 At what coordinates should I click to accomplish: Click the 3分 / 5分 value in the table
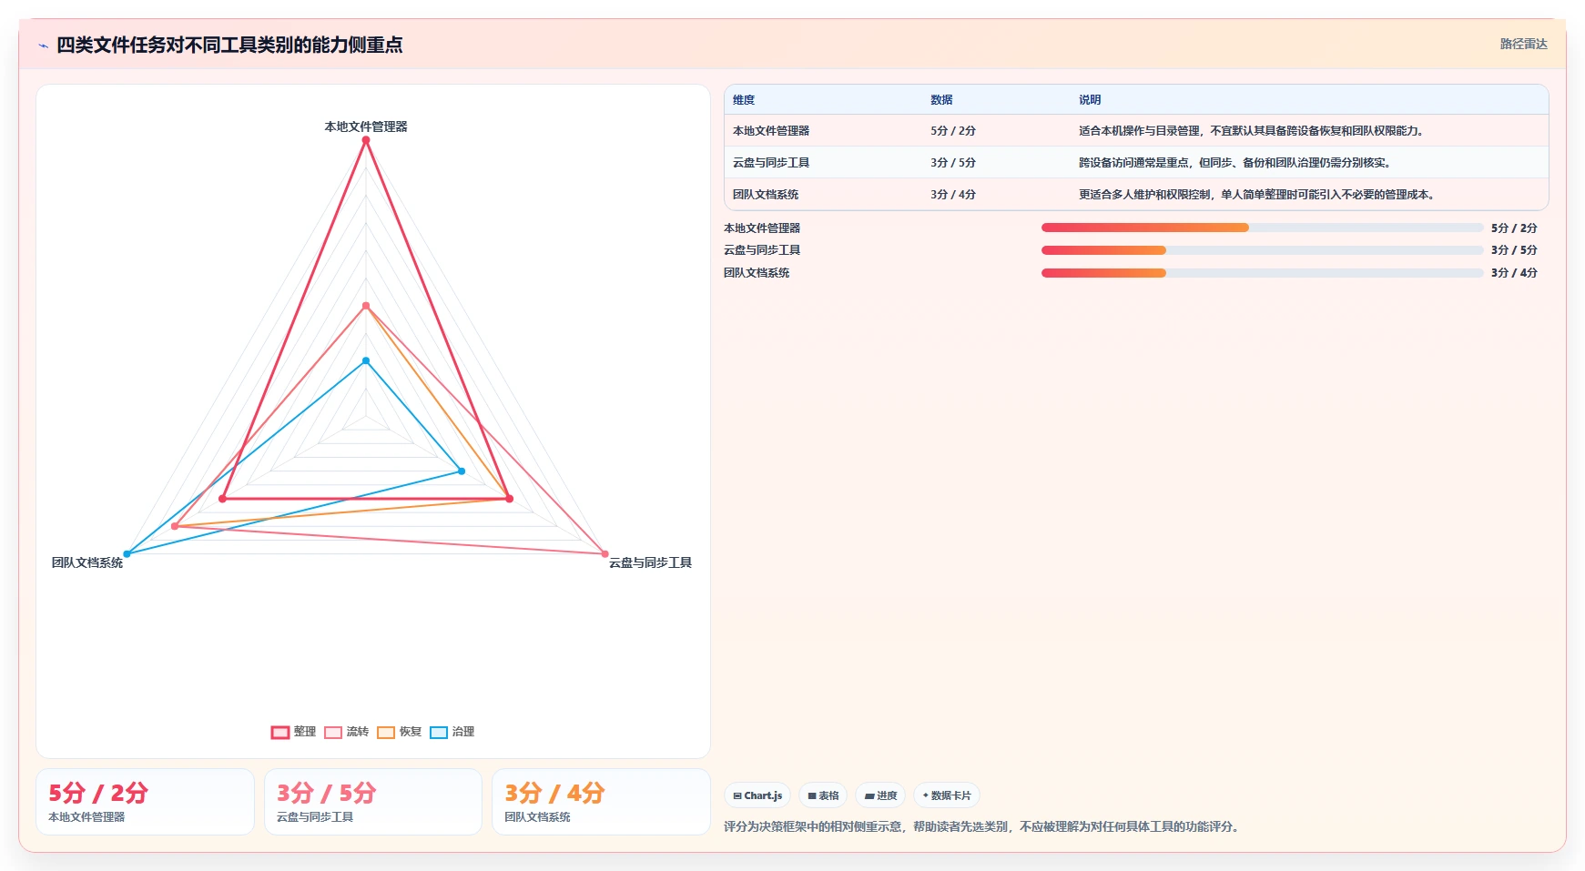tap(953, 163)
